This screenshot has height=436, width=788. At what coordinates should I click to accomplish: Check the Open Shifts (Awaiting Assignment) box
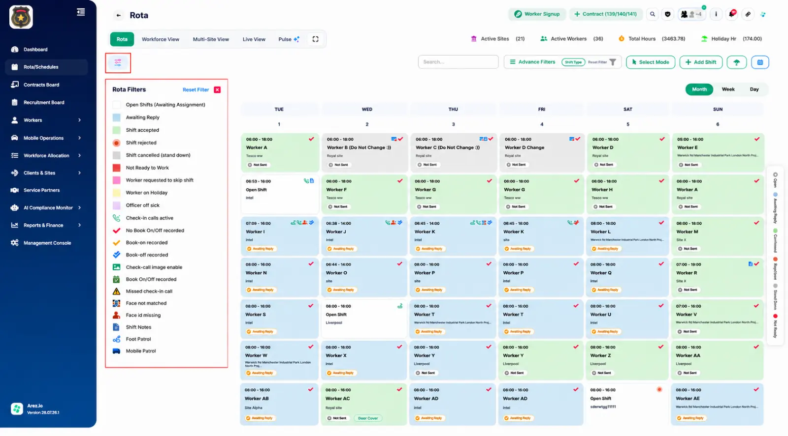point(117,105)
